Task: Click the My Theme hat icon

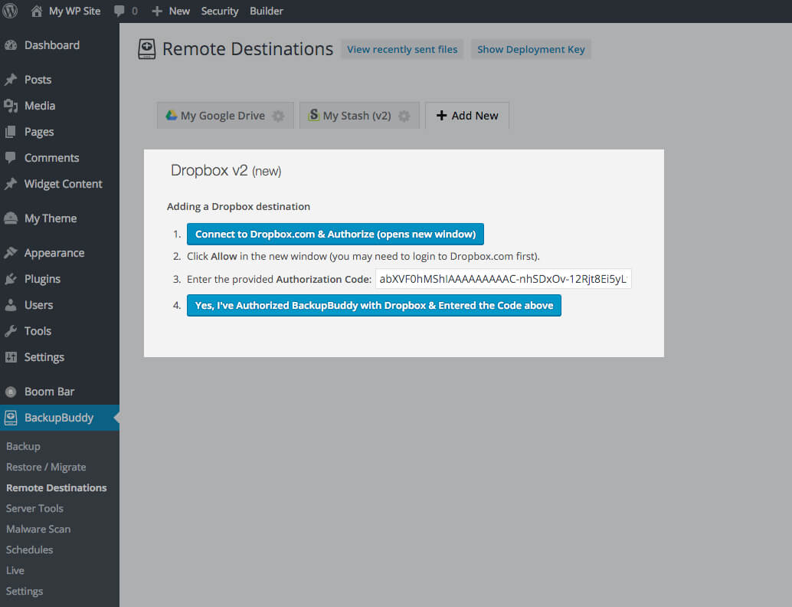Action: coord(11,218)
